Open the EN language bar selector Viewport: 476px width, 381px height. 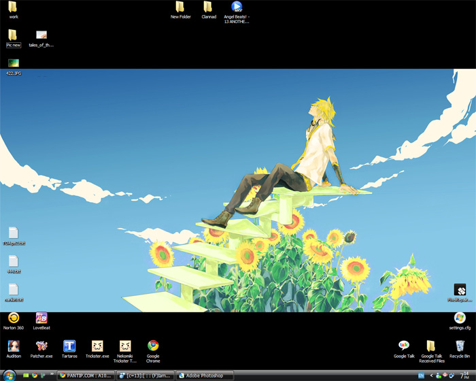point(421,376)
